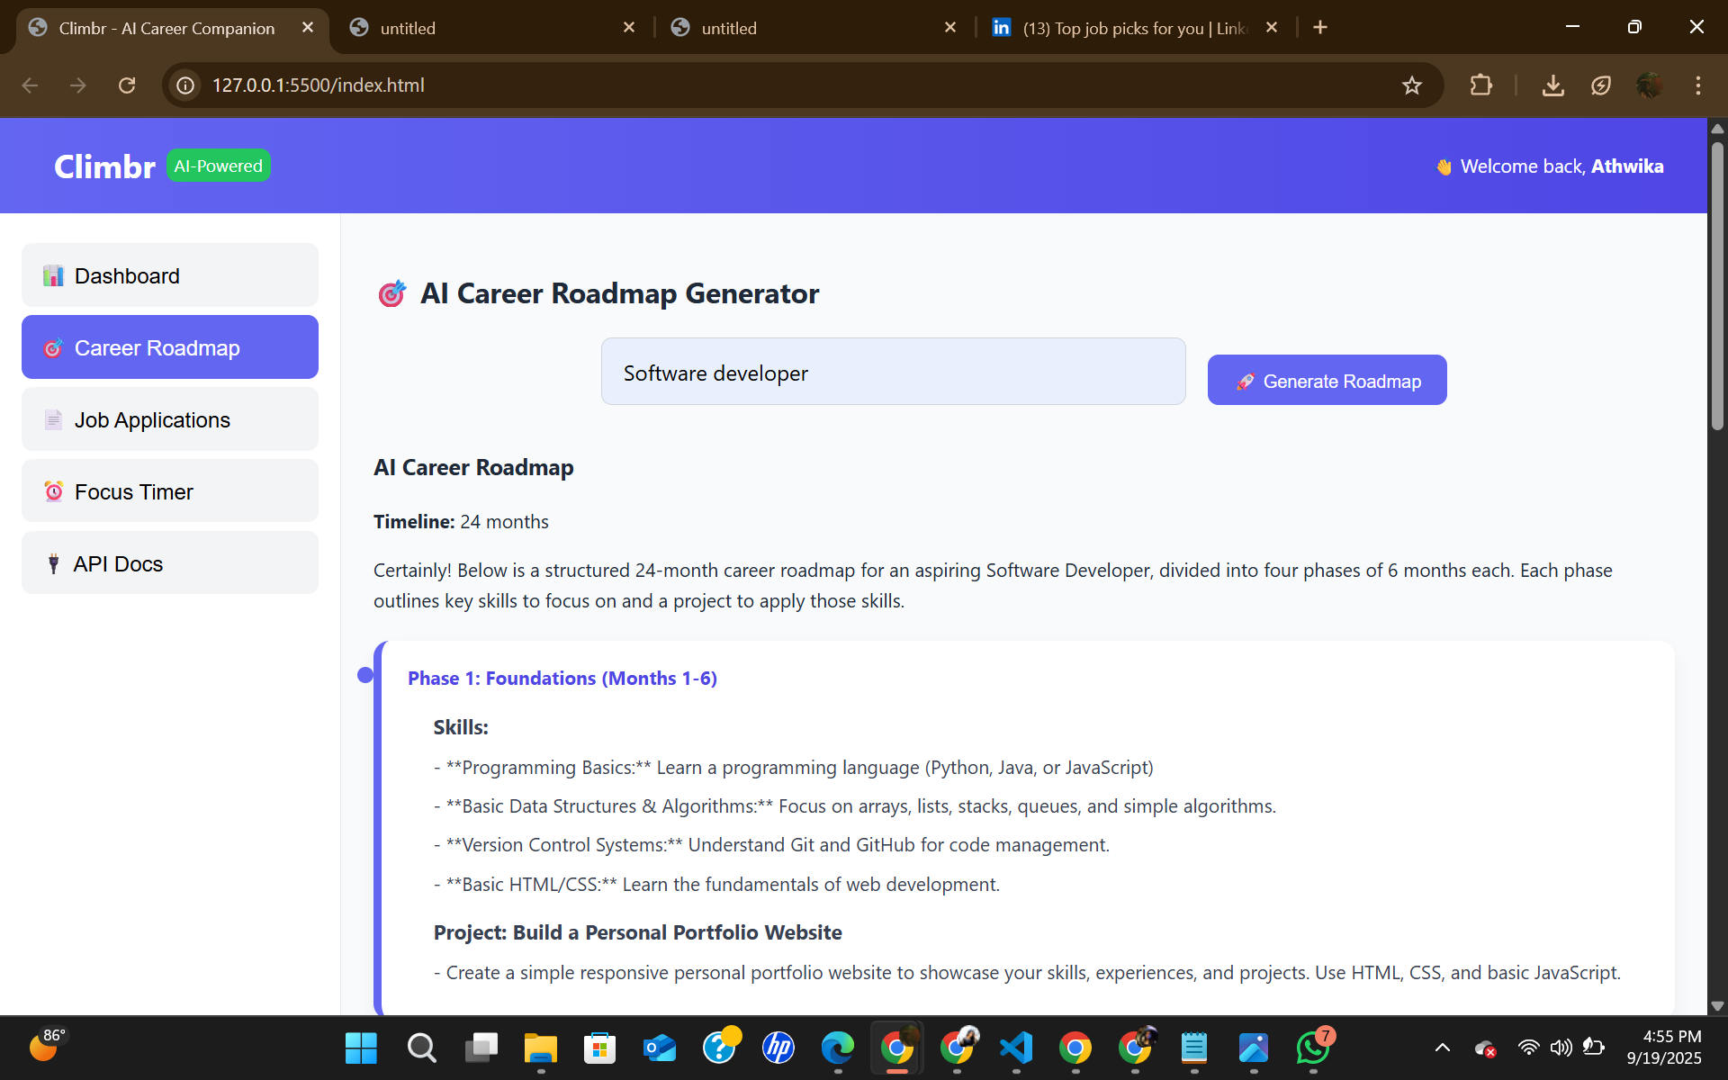This screenshot has width=1728, height=1080.
Task: Switch to the LinkedIn job picks tab
Action: pyautogui.click(x=1125, y=28)
